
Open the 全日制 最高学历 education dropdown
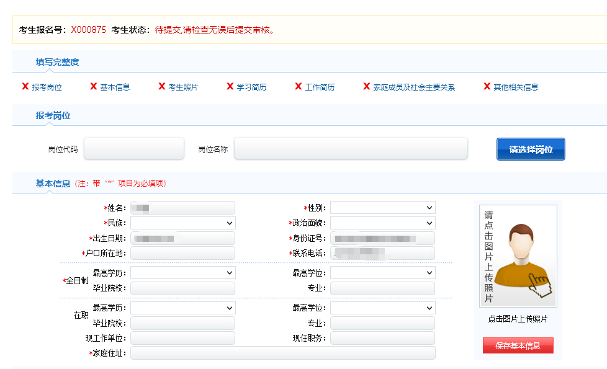[183, 272]
